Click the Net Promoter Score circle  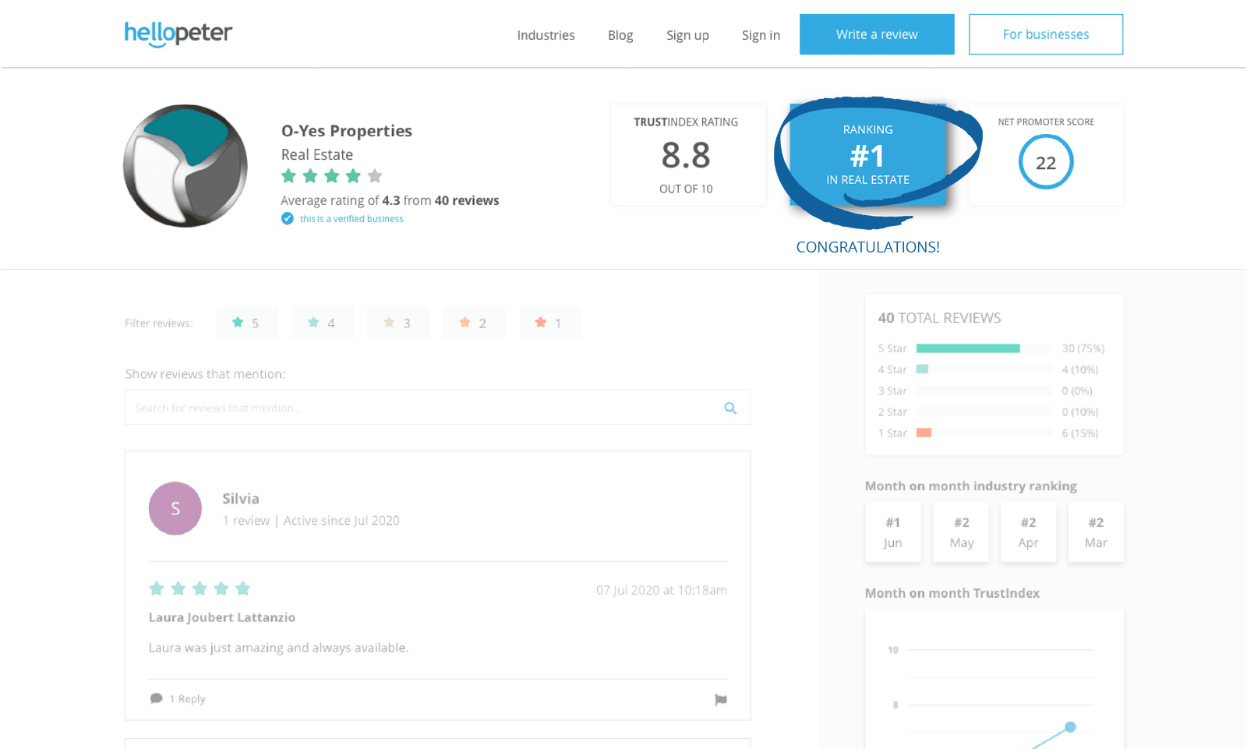pos(1046,162)
